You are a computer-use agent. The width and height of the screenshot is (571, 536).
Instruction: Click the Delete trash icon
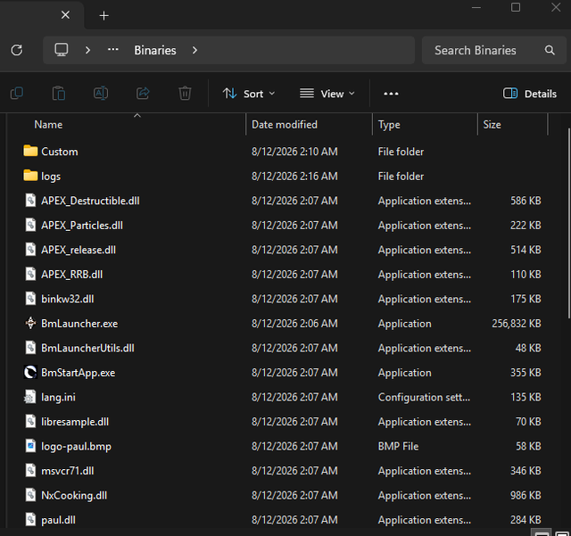pos(185,94)
